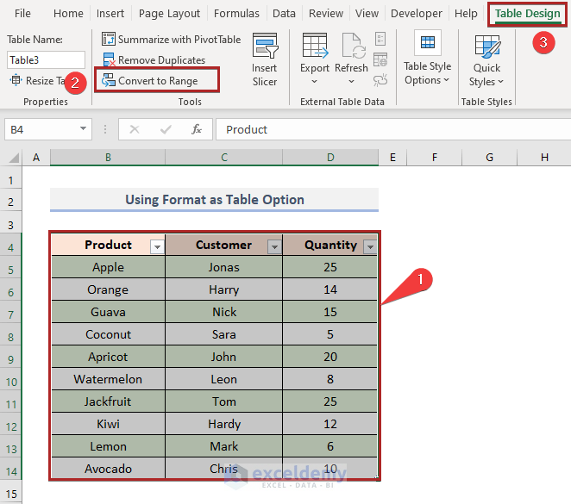
Task: Select the column C header
Action: click(223, 157)
